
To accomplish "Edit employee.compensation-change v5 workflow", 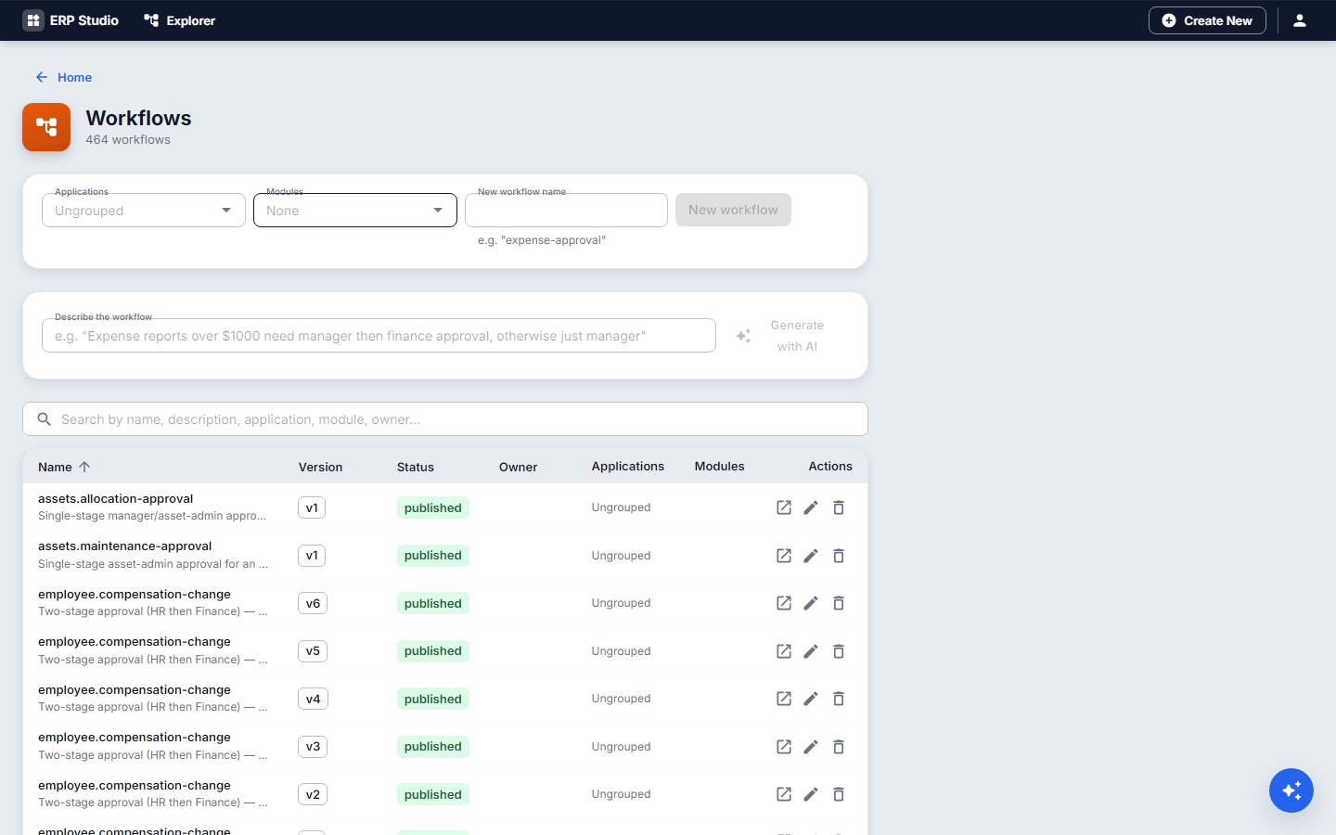I will click(x=811, y=651).
